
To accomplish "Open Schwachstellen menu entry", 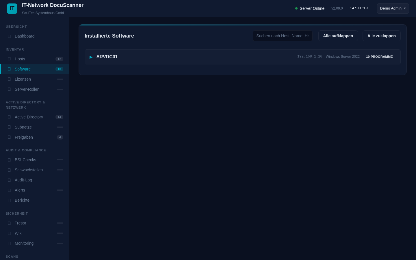I will 35,170.
